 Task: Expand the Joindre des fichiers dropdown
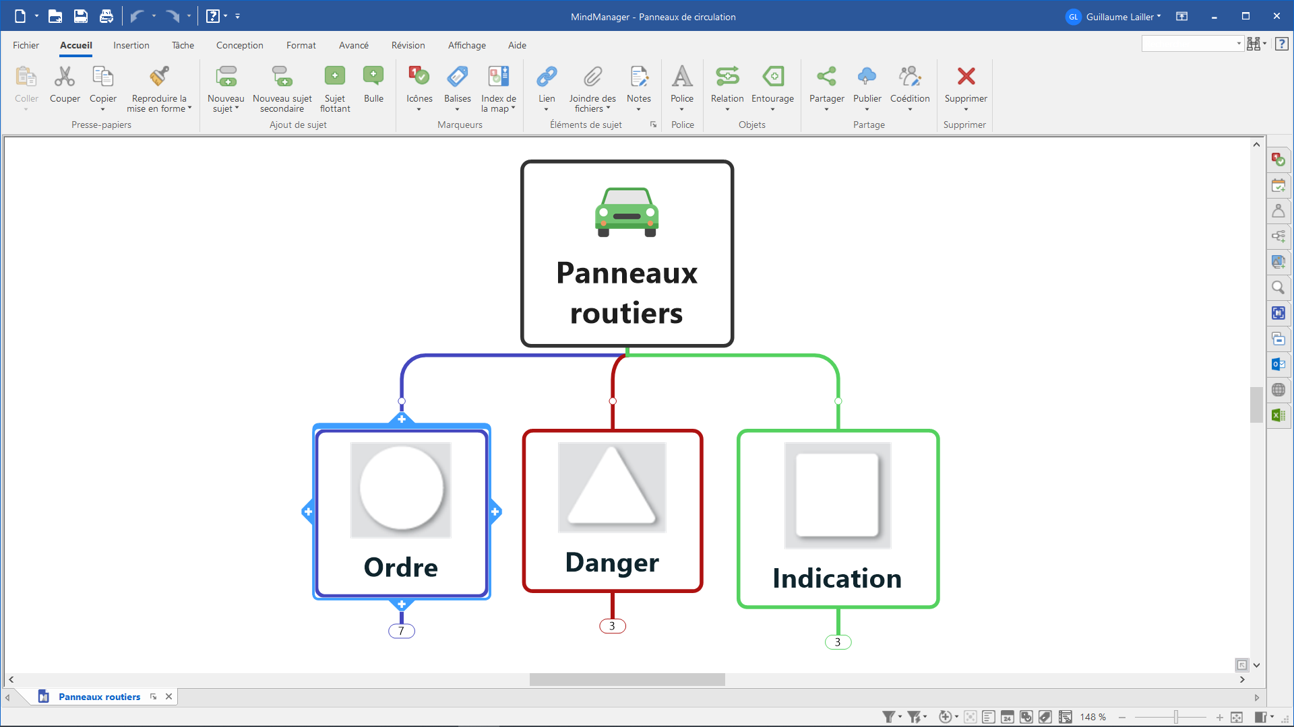click(608, 108)
